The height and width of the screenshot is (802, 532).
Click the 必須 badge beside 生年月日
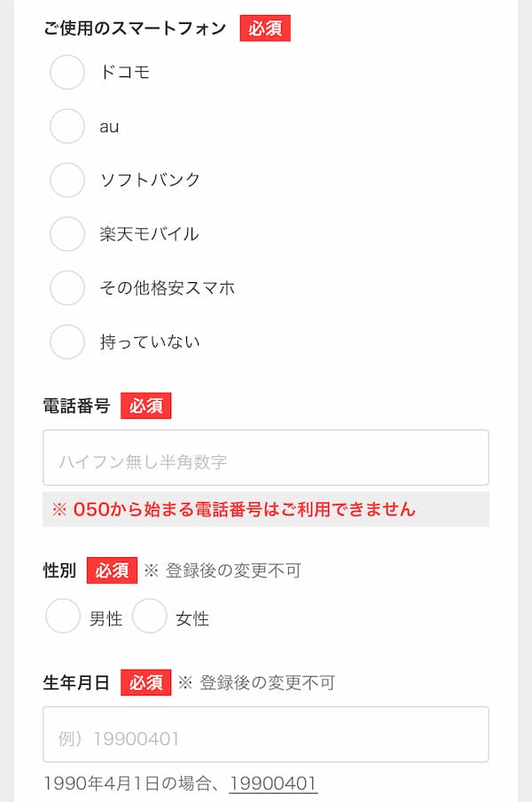click(145, 682)
